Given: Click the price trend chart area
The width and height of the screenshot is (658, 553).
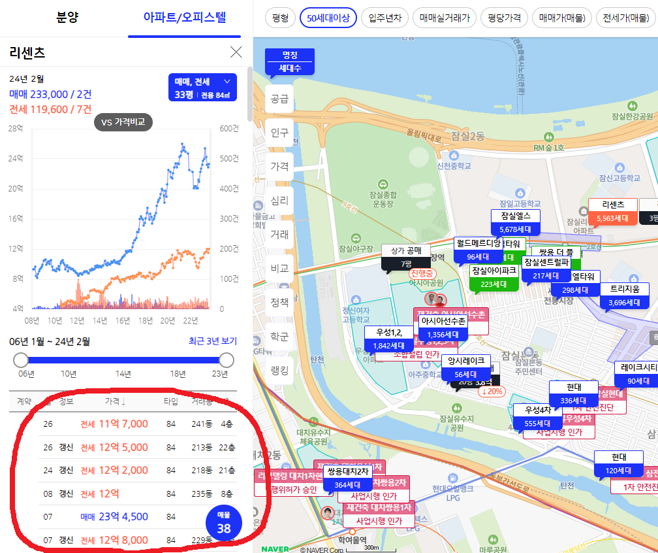Looking at the screenshot, I should tap(121, 218).
